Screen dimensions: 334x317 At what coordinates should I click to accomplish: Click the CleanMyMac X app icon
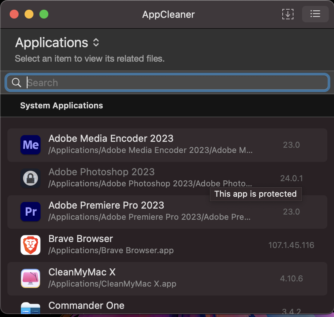(30, 278)
